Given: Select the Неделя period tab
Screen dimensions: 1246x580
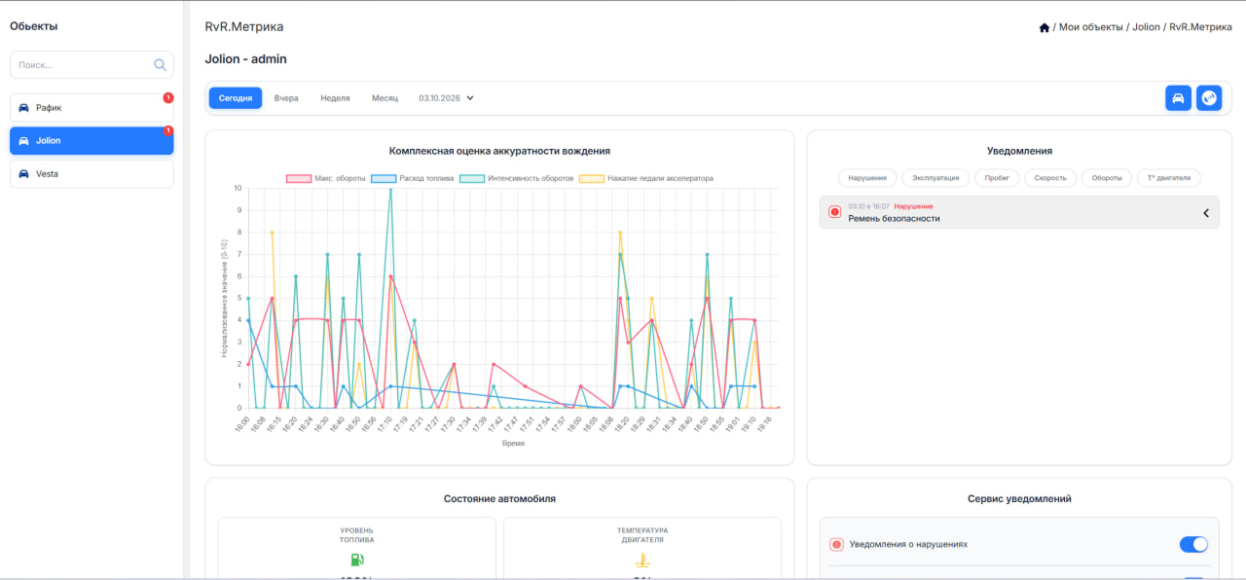Looking at the screenshot, I should 335,98.
